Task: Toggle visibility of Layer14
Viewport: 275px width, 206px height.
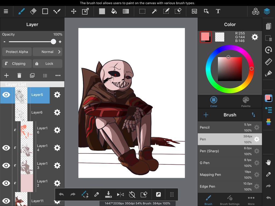Action: pos(6,148)
